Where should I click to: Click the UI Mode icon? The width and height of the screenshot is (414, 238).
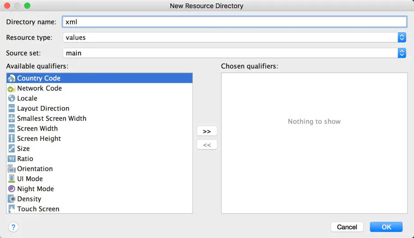[x=11, y=179]
